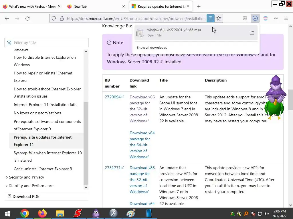The height and width of the screenshot is (219, 293).
Task: Open Internet Explorer 11 installation fails article
Action: point(45,105)
